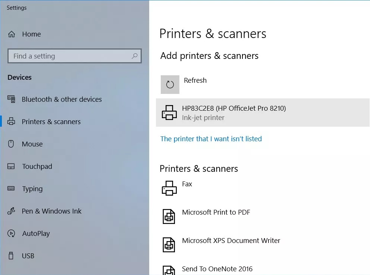Click the Home icon in sidebar
370x275 pixels.
[x=12, y=34]
